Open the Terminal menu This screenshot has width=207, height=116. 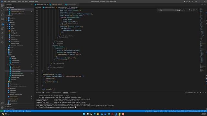coord(31,1)
